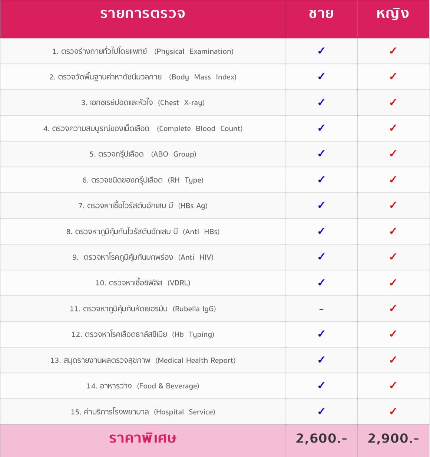Screen dimensions: 430x457
Task: Click the Medical Health Report row text
Action: coord(143,361)
